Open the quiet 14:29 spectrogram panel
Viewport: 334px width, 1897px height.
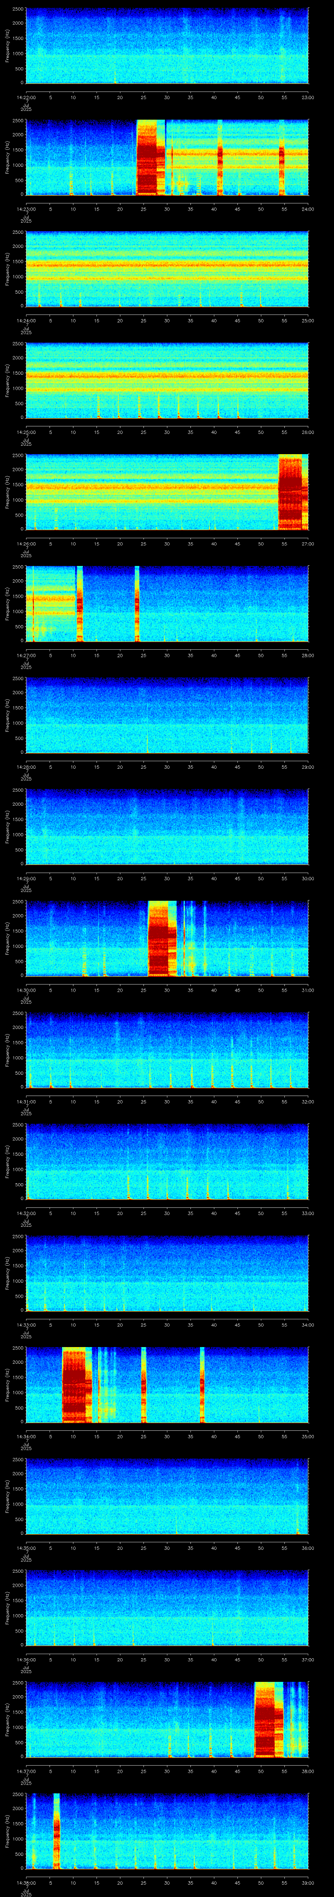click(167, 827)
